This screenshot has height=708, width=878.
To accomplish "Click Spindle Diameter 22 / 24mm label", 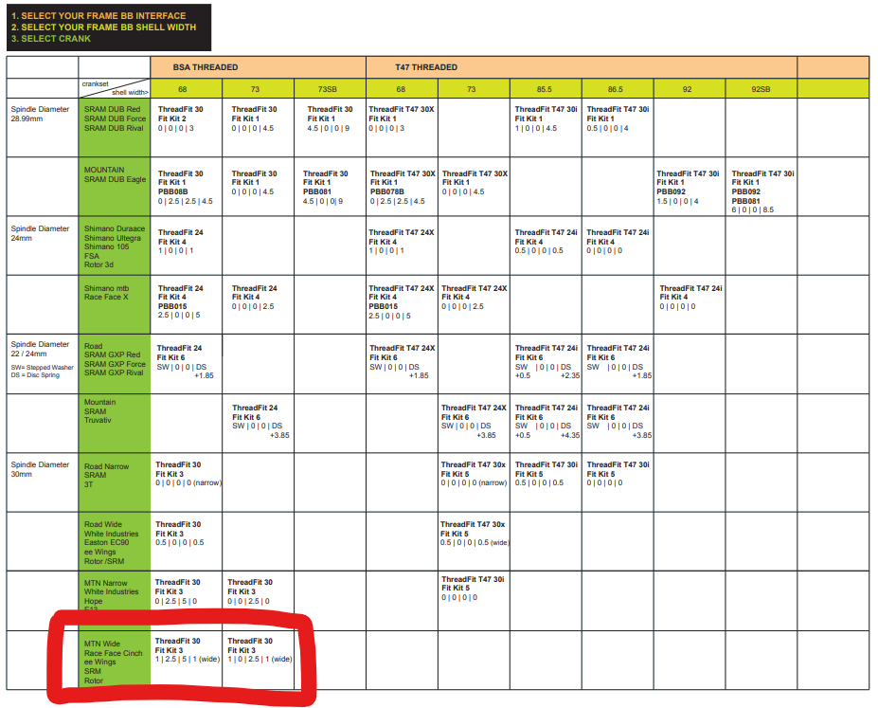I will [40, 349].
